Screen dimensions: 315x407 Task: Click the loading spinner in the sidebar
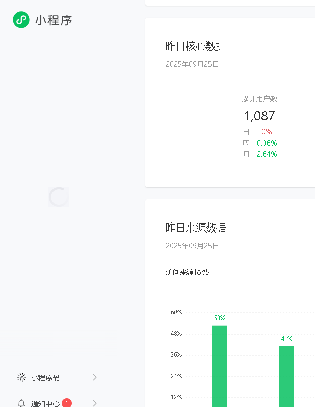pyautogui.click(x=59, y=197)
